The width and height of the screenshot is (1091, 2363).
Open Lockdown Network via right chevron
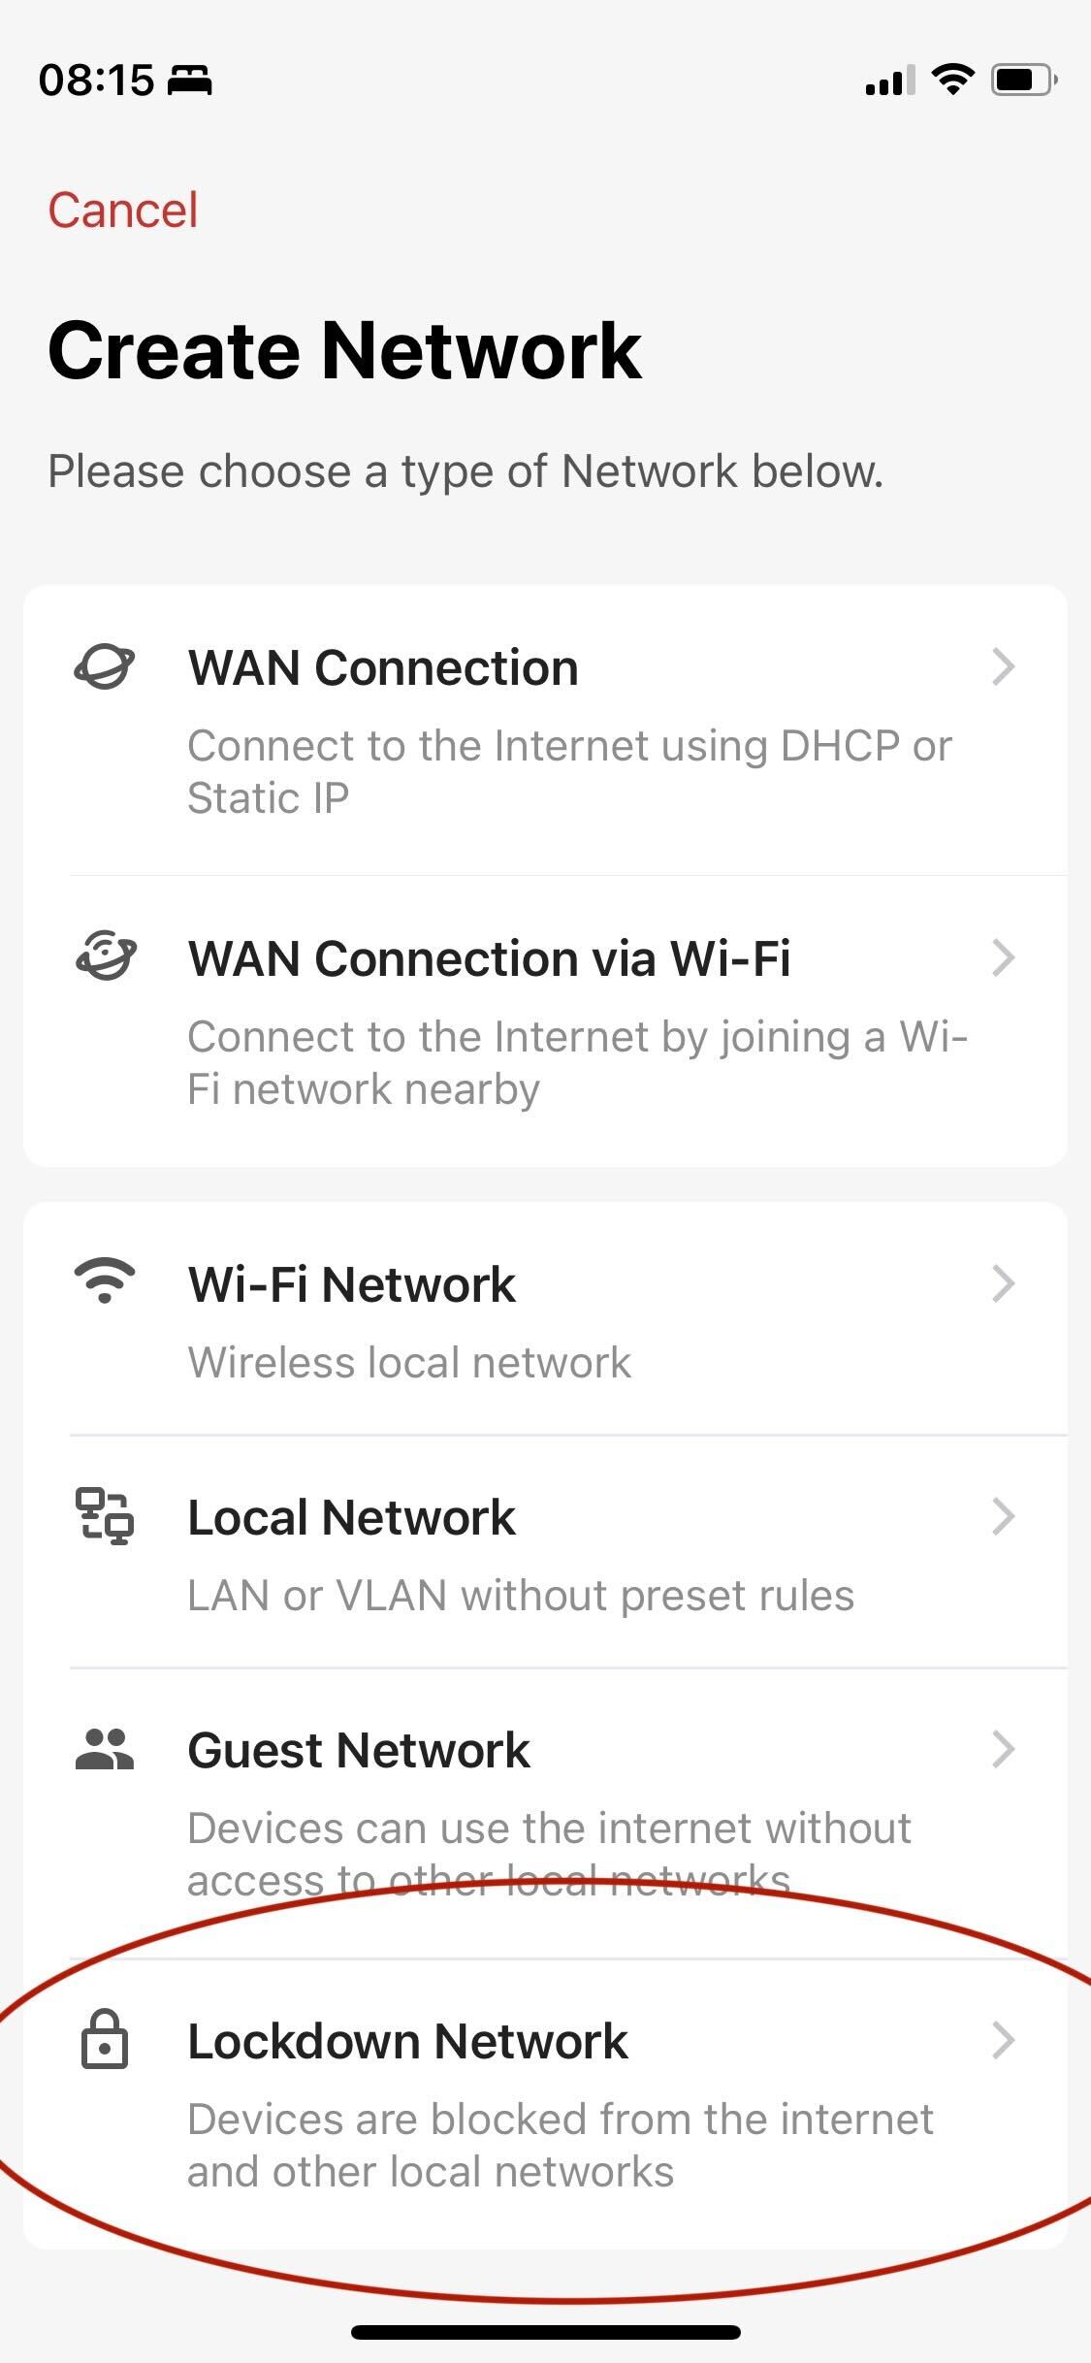(x=1004, y=2040)
